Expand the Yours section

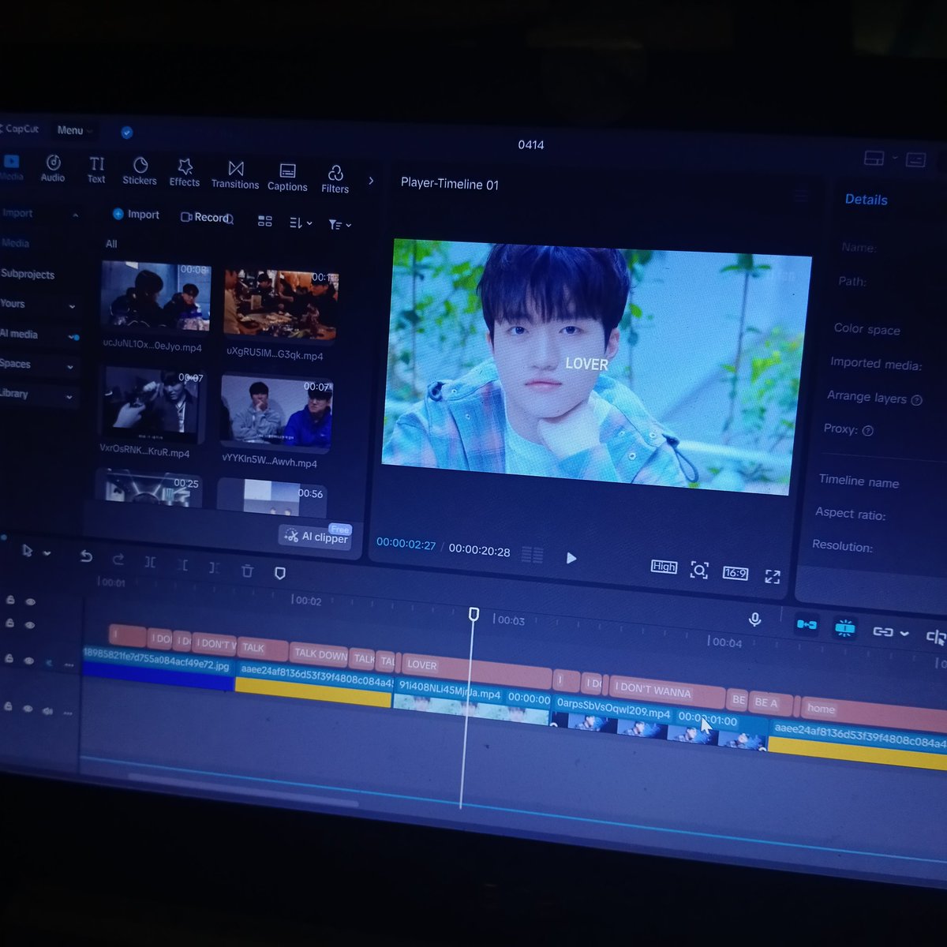tap(72, 306)
